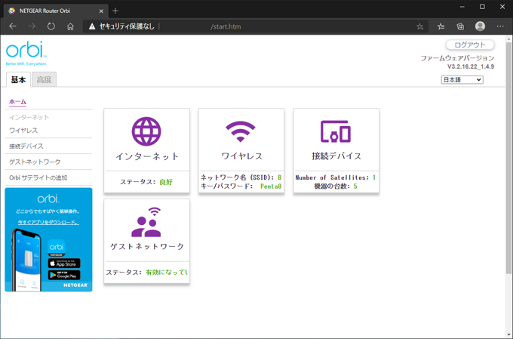Screen dimensions: 513x339
Task: Open browser settings and more menu
Action: click(500, 26)
